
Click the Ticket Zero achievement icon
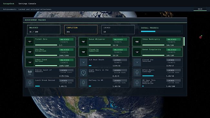coord(30,42)
